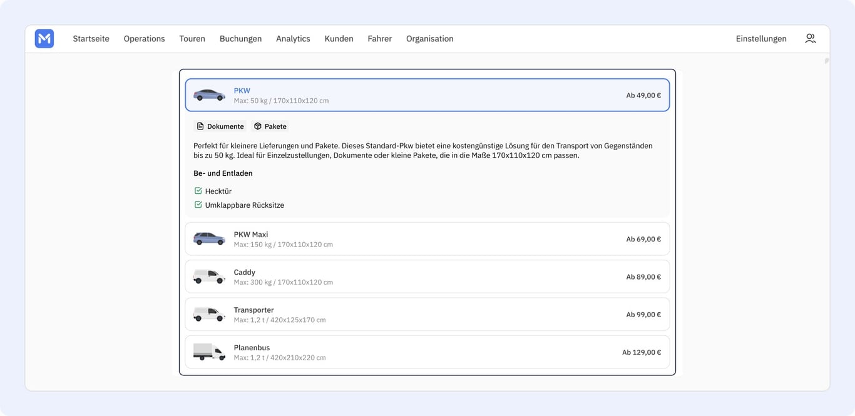This screenshot has width=855, height=416.
Task: Open the Fahrer page
Action: (x=379, y=39)
